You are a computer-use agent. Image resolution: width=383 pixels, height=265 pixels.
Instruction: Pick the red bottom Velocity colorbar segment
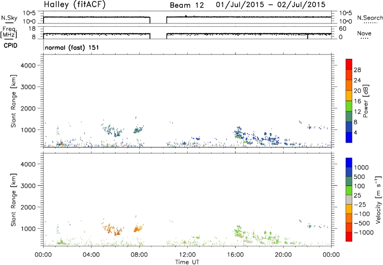pos(349,237)
